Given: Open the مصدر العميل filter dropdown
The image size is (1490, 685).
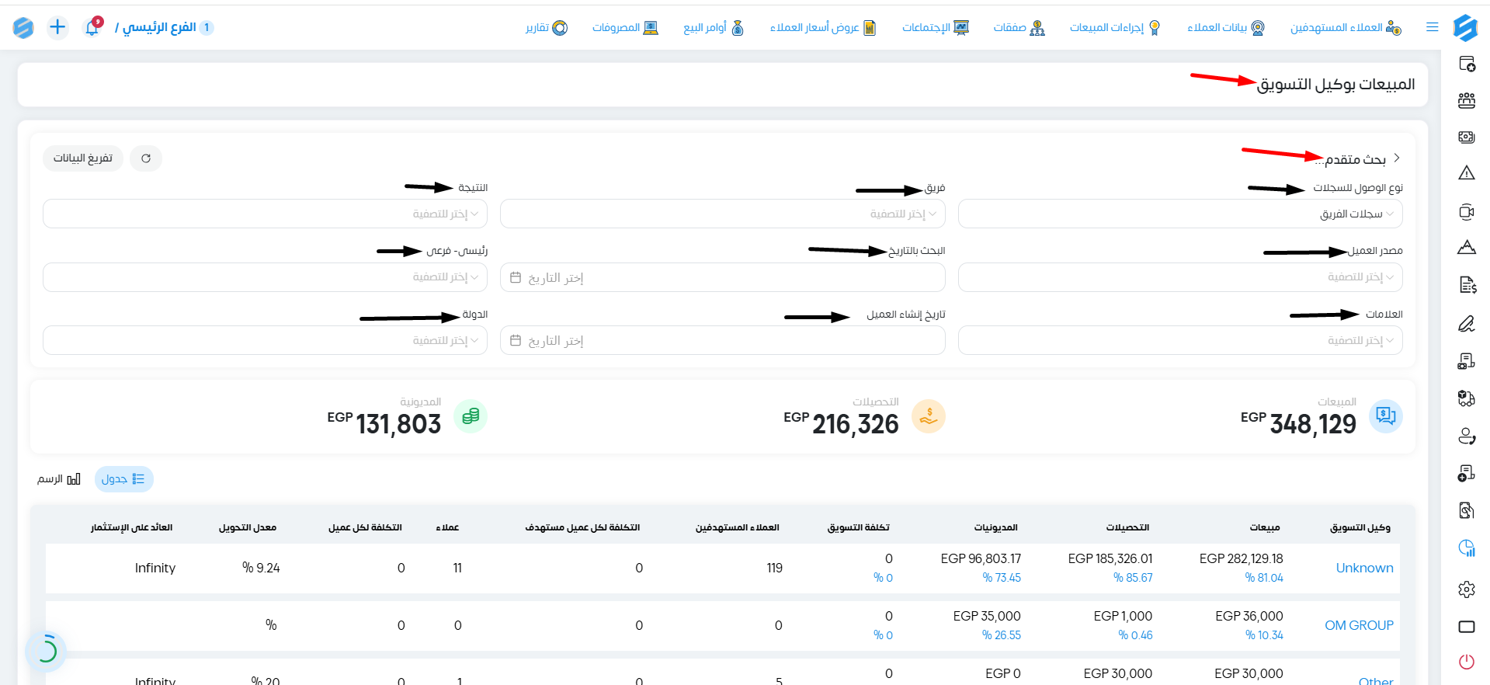Looking at the screenshot, I should click(1180, 277).
